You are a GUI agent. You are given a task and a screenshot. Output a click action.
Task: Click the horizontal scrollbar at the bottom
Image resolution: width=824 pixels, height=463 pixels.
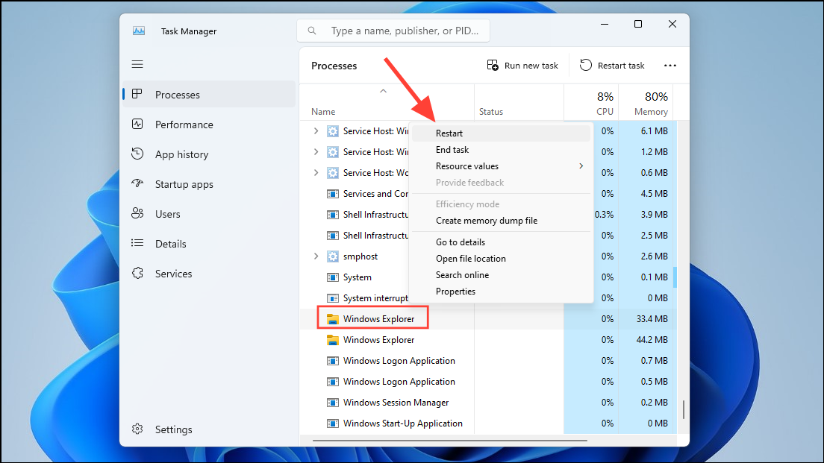coord(450,441)
